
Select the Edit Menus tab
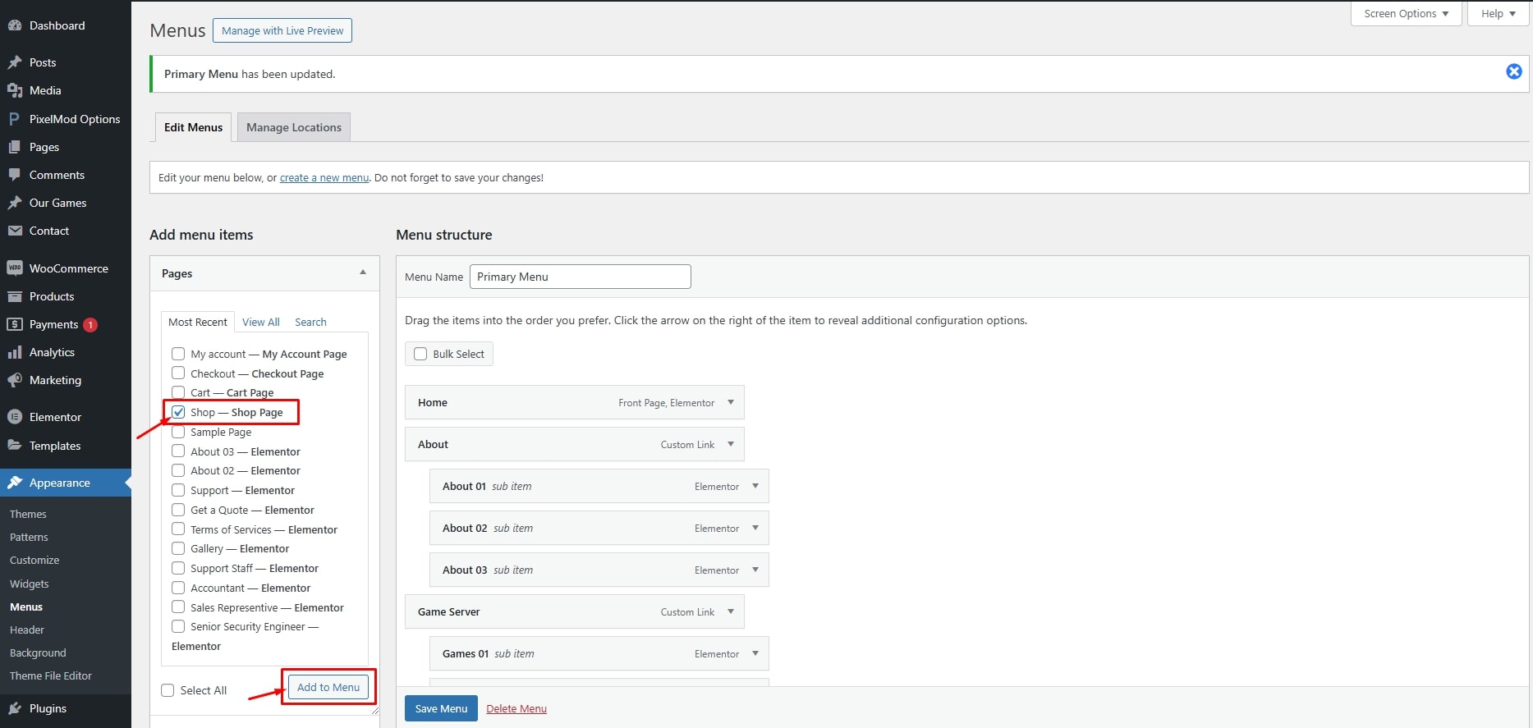tap(193, 127)
